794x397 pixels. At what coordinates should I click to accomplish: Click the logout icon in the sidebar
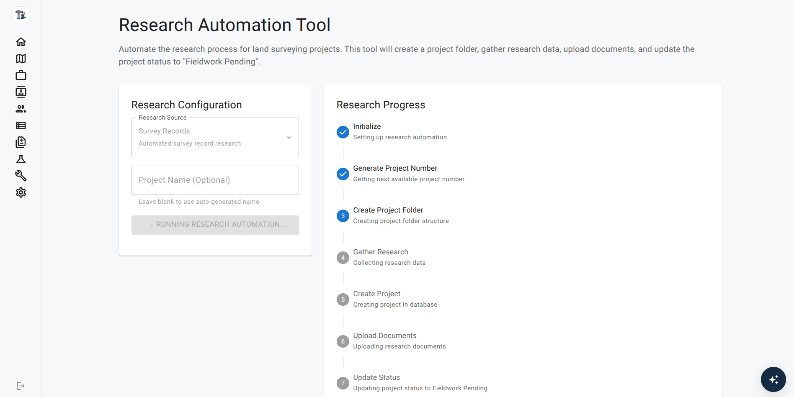pos(21,386)
